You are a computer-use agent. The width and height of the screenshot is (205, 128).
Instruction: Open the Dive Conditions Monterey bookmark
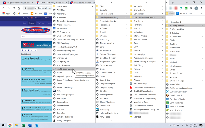(147, 95)
